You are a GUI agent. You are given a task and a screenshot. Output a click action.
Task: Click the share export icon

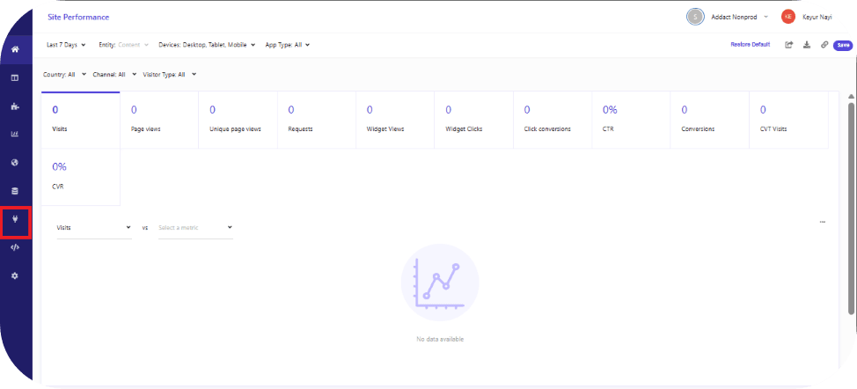tap(789, 45)
